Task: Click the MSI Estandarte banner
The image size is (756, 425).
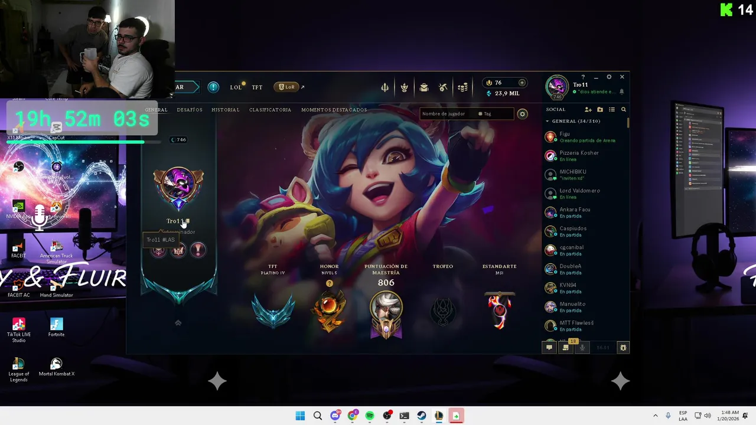Action: [500, 310]
